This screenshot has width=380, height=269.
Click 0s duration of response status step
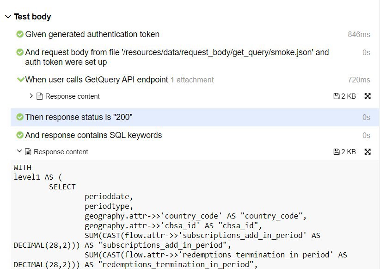(x=366, y=117)
